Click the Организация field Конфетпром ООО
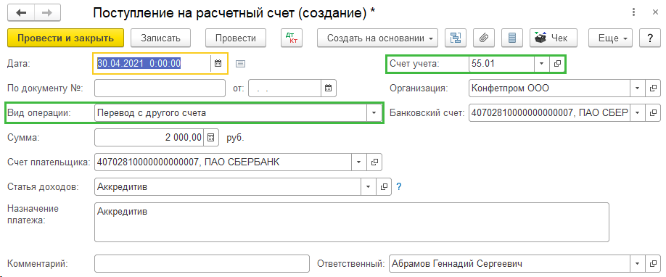Screen dimensions: 666x277 (x=550, y=88)
